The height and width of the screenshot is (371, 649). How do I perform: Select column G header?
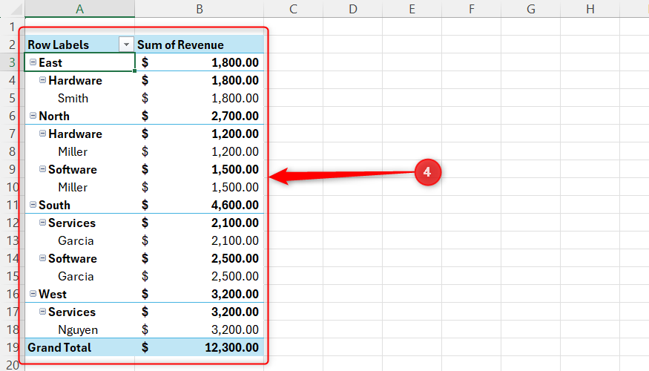pos(530,9)
